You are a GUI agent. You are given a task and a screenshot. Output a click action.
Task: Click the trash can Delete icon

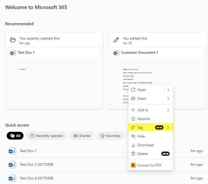[133, 154]
